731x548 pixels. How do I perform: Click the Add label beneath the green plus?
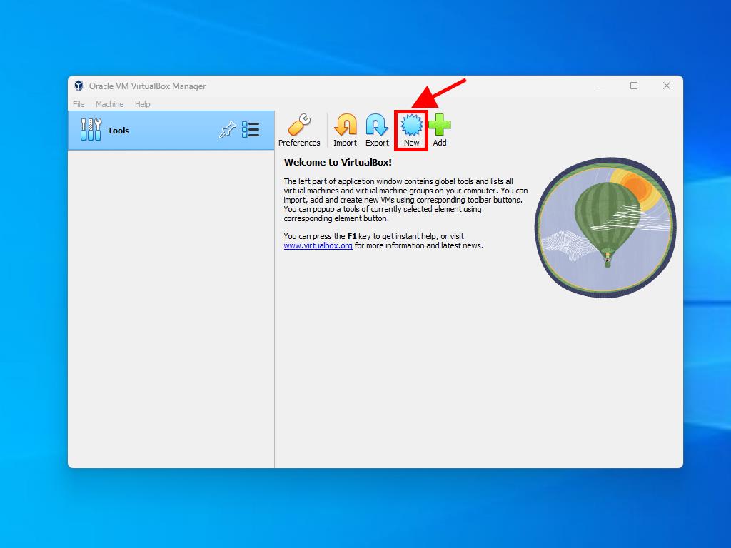[440, 143]
